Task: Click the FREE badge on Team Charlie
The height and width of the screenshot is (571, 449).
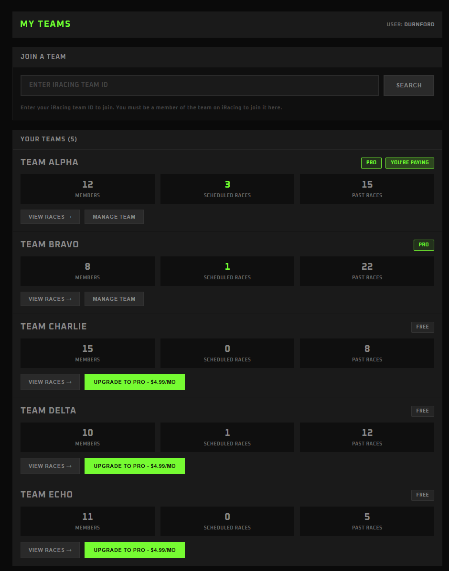Action: [x=422, y=327]
